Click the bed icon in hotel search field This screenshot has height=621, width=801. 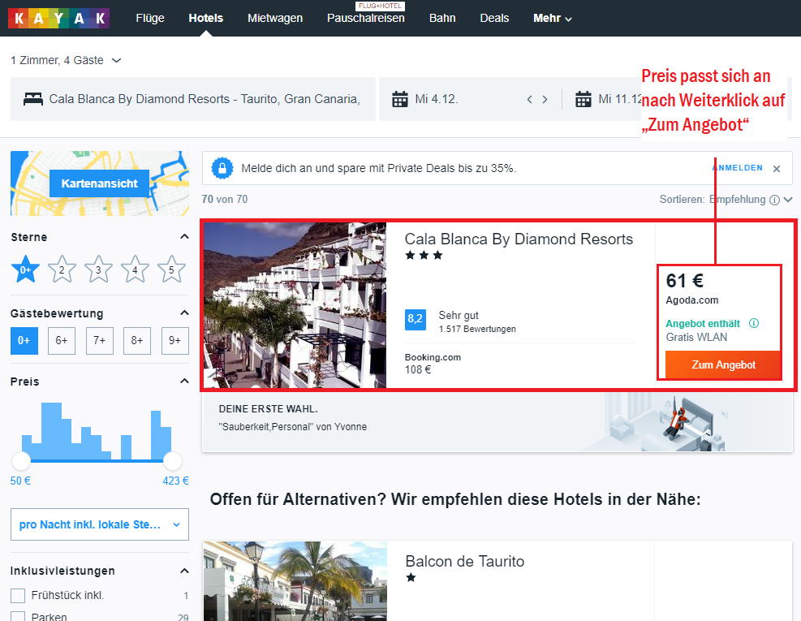click(x=33, y=99)
